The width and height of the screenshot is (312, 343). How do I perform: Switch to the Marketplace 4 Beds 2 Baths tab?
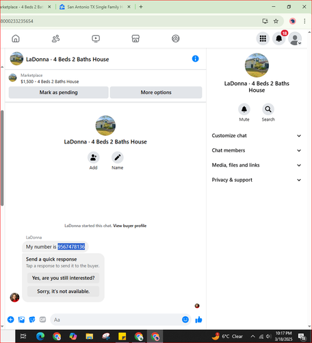(23, 7)
